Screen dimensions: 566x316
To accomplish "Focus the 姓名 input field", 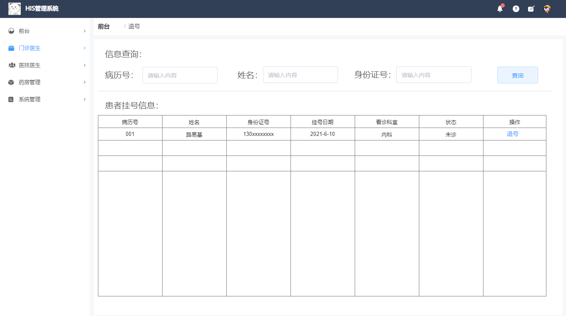I will coord(301,75).
